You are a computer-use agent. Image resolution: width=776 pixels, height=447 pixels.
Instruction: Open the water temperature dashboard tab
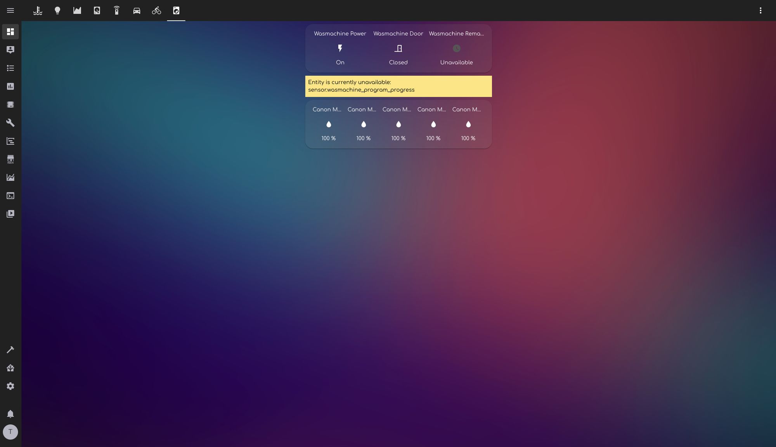pos(38,10)
